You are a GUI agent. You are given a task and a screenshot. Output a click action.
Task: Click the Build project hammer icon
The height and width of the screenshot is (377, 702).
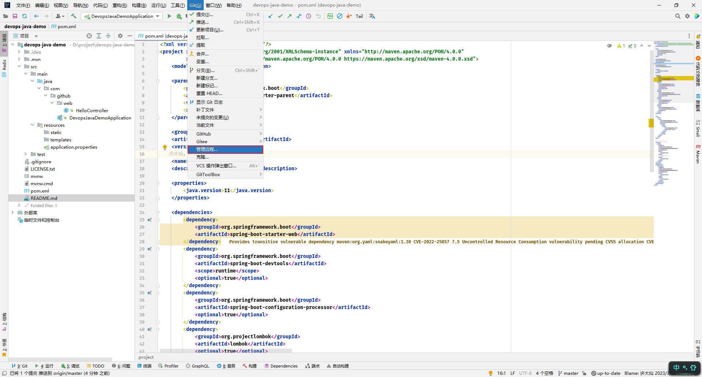(73, 16)
